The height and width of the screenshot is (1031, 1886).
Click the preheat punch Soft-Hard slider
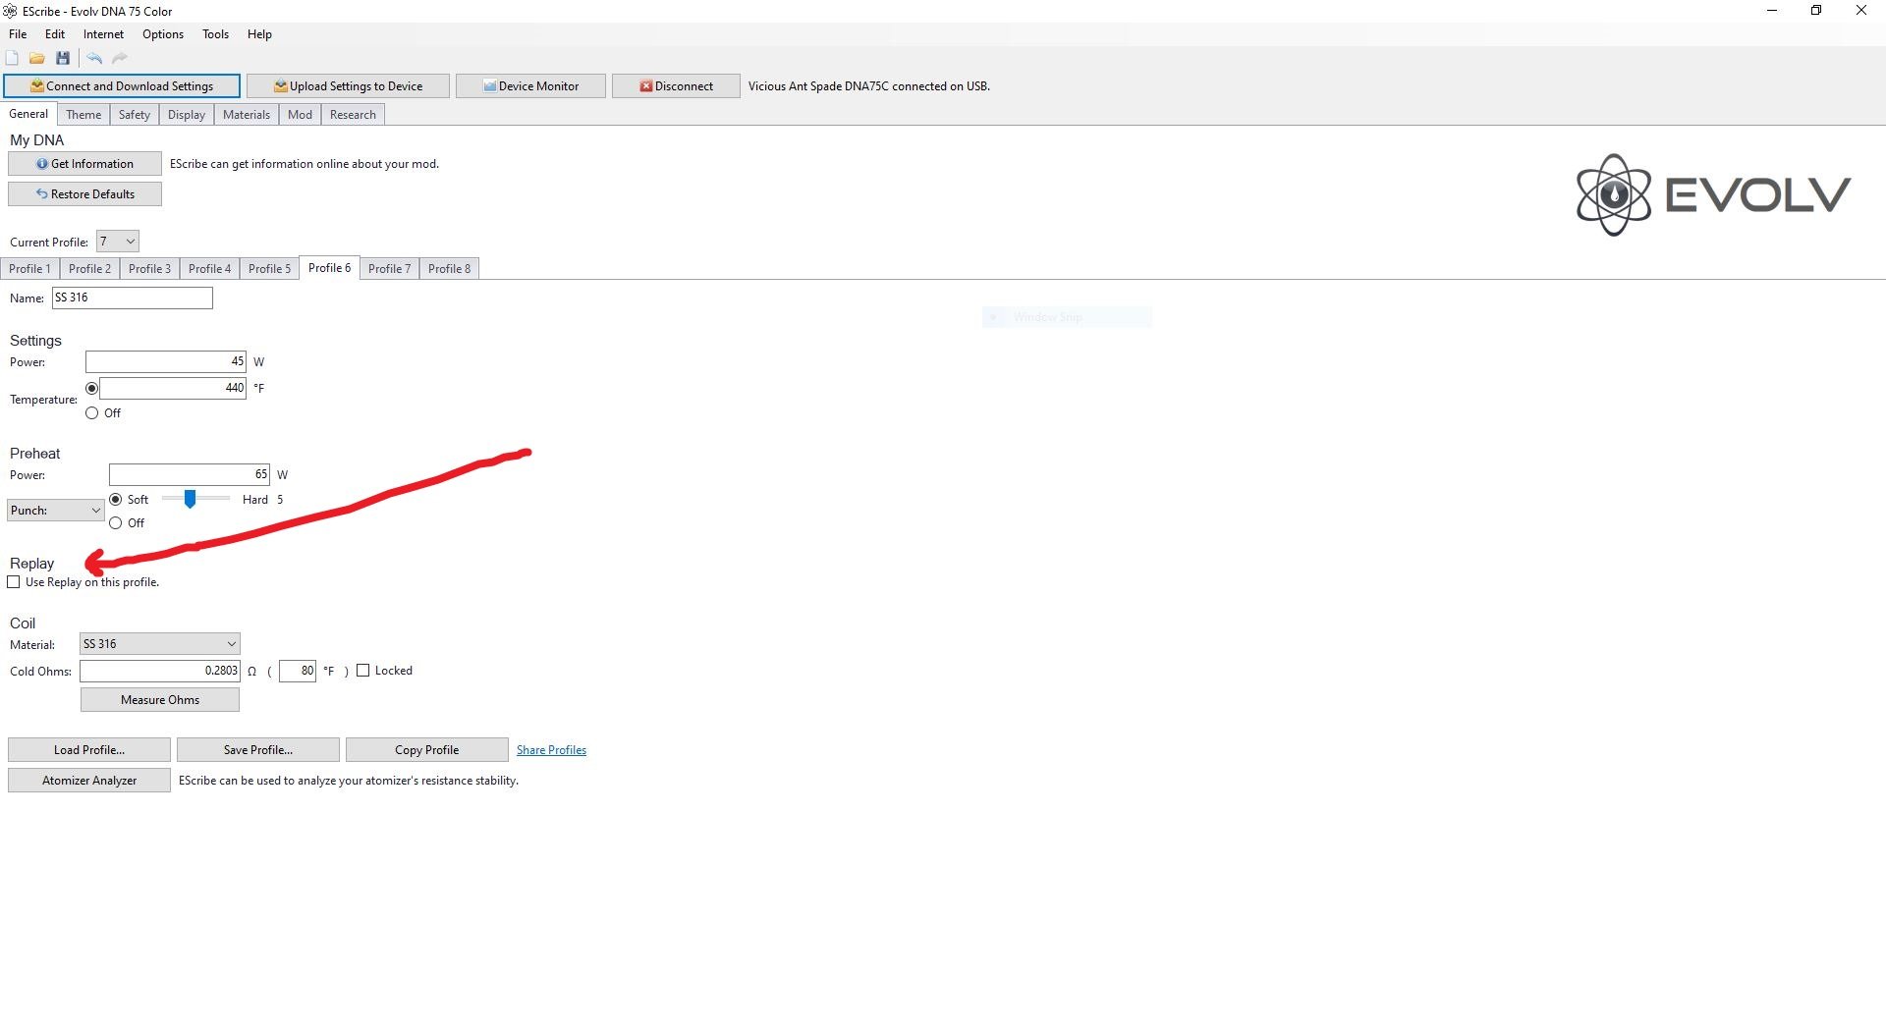point(191,500)
